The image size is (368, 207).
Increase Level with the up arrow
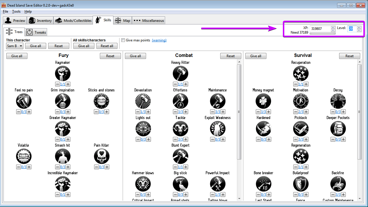pos(359,27)
